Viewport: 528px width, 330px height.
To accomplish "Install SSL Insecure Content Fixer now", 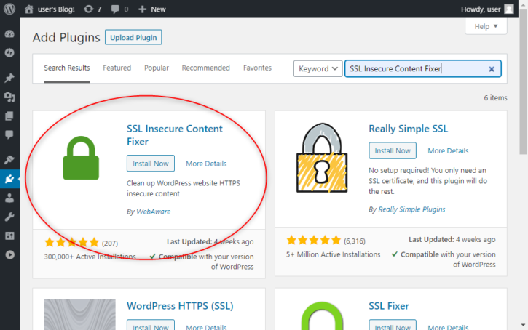I will coord(151,164).
